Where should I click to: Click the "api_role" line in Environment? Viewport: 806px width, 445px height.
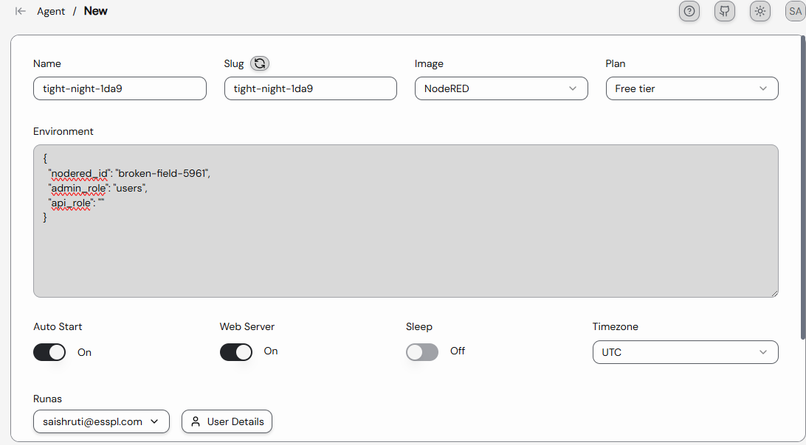(76, 203)
